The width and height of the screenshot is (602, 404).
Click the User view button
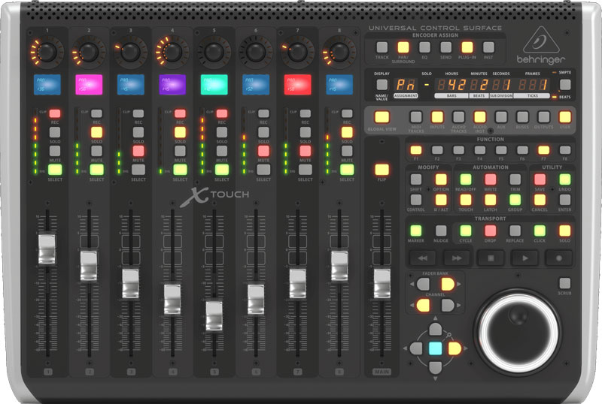565,117
